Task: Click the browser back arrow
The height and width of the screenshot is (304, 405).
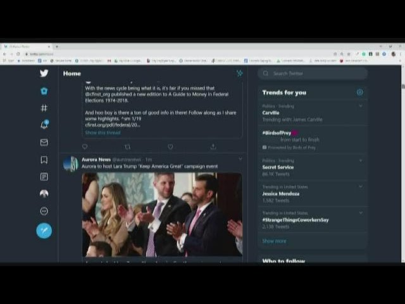Action: (4, 54)
